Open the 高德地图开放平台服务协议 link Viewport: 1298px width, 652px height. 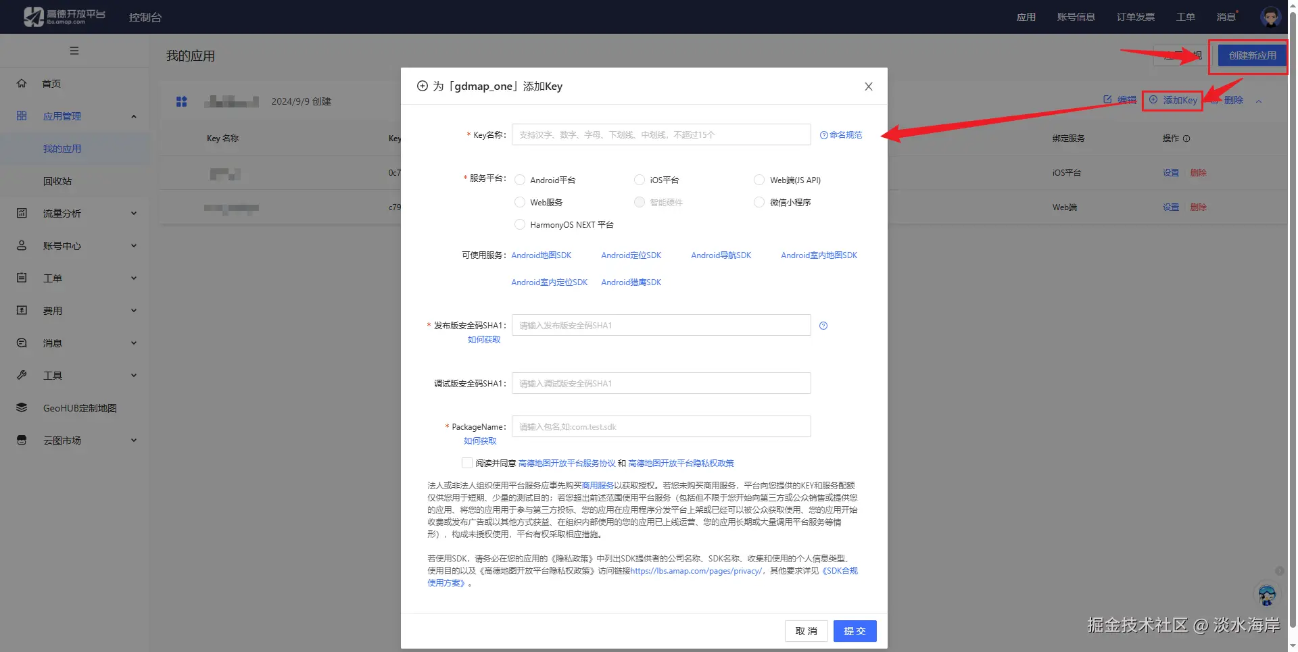tap(567, 463)
